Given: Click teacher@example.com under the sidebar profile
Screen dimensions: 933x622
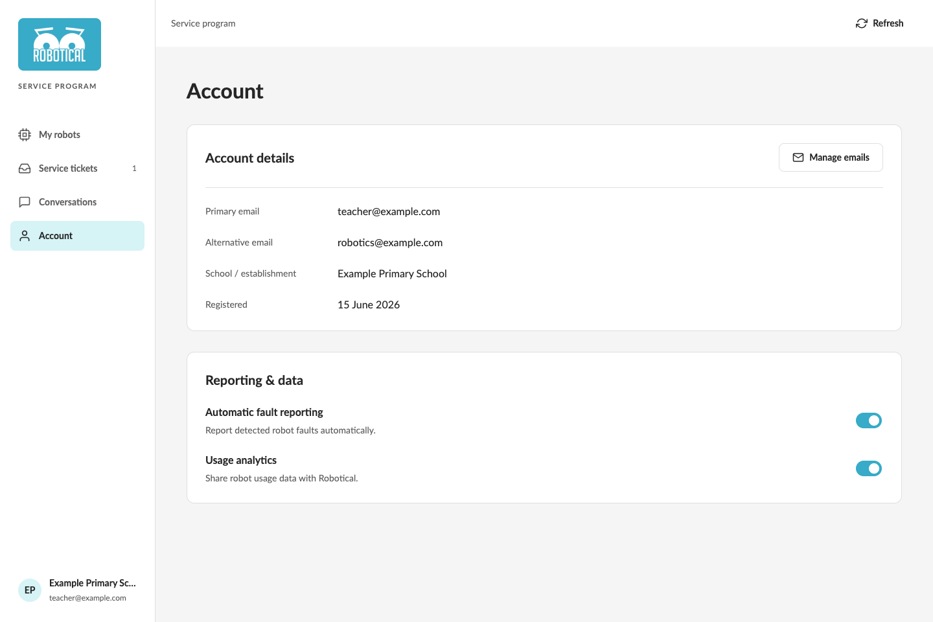Looking at the screenshot, I should click(87, 598).
